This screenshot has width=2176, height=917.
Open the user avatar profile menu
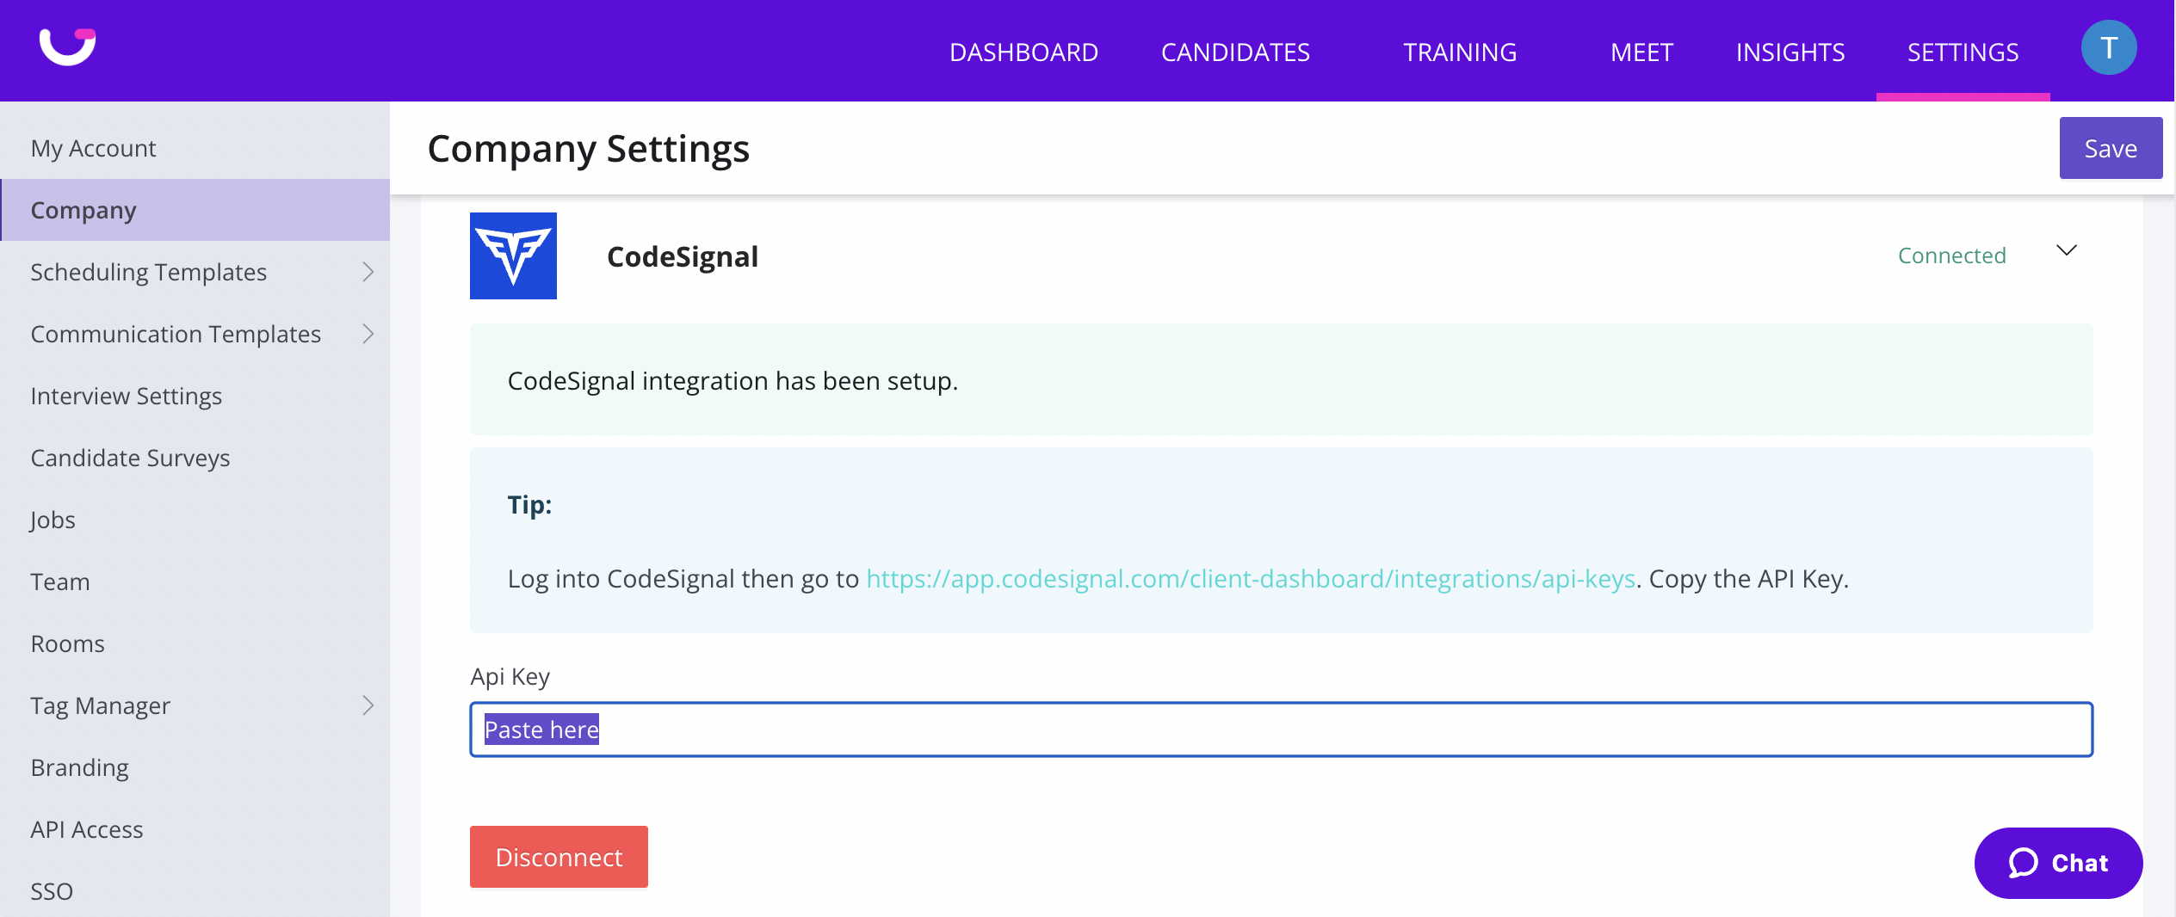(x=2108, y=48)
